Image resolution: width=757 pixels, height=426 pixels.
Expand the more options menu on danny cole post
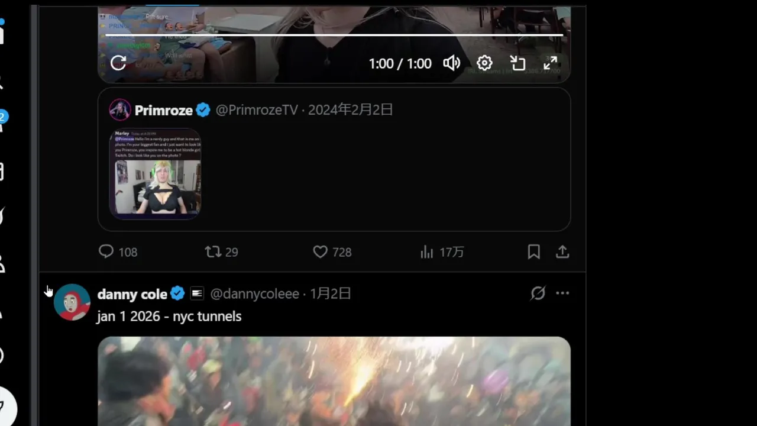tap(562, 293)
